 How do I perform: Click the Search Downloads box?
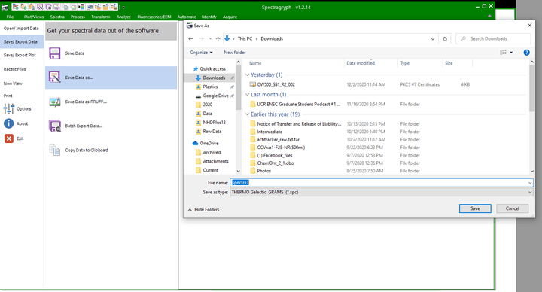[493, 38]
